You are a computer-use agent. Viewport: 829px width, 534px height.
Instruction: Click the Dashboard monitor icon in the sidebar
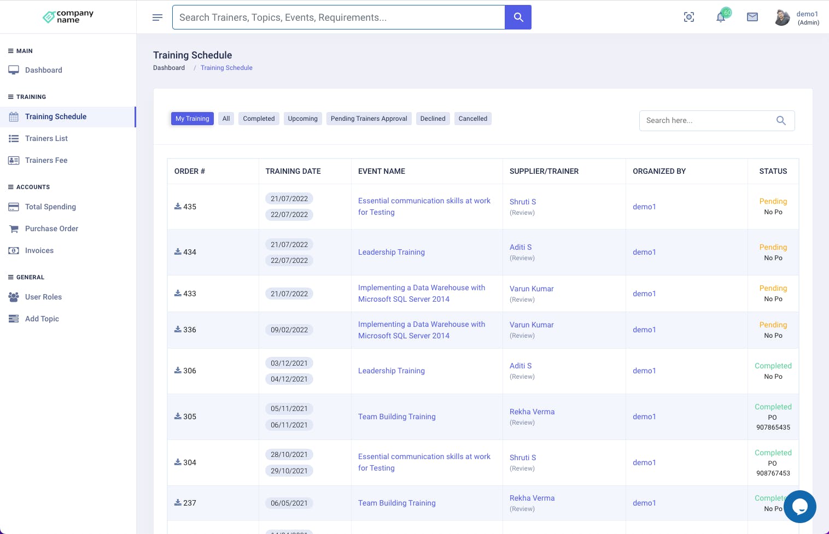coord(14,70)
